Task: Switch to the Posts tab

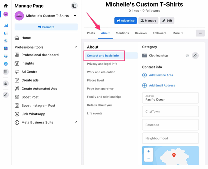Action: (x=91, y=33)
